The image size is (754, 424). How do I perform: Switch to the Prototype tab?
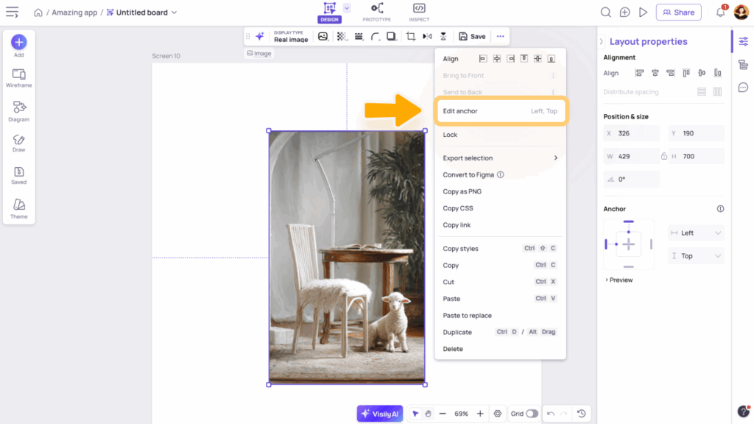coord(376,12)
